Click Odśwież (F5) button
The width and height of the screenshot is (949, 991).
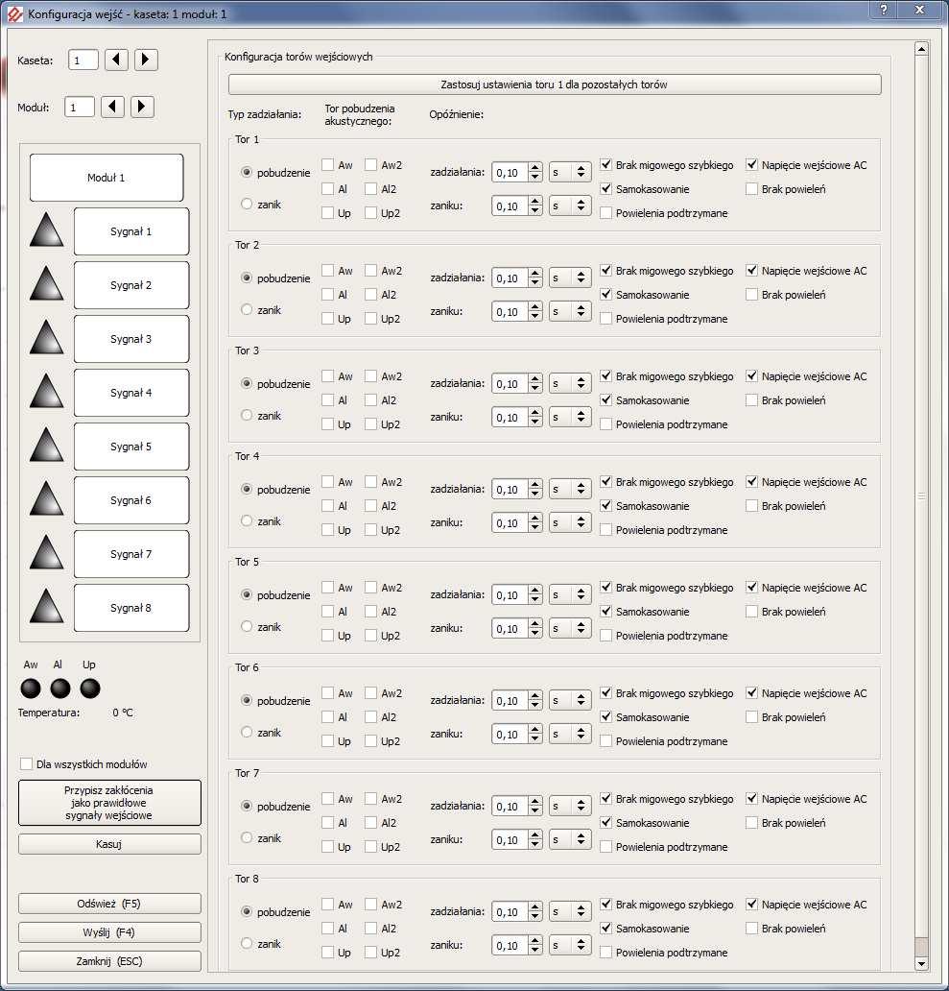coord(109,904)
